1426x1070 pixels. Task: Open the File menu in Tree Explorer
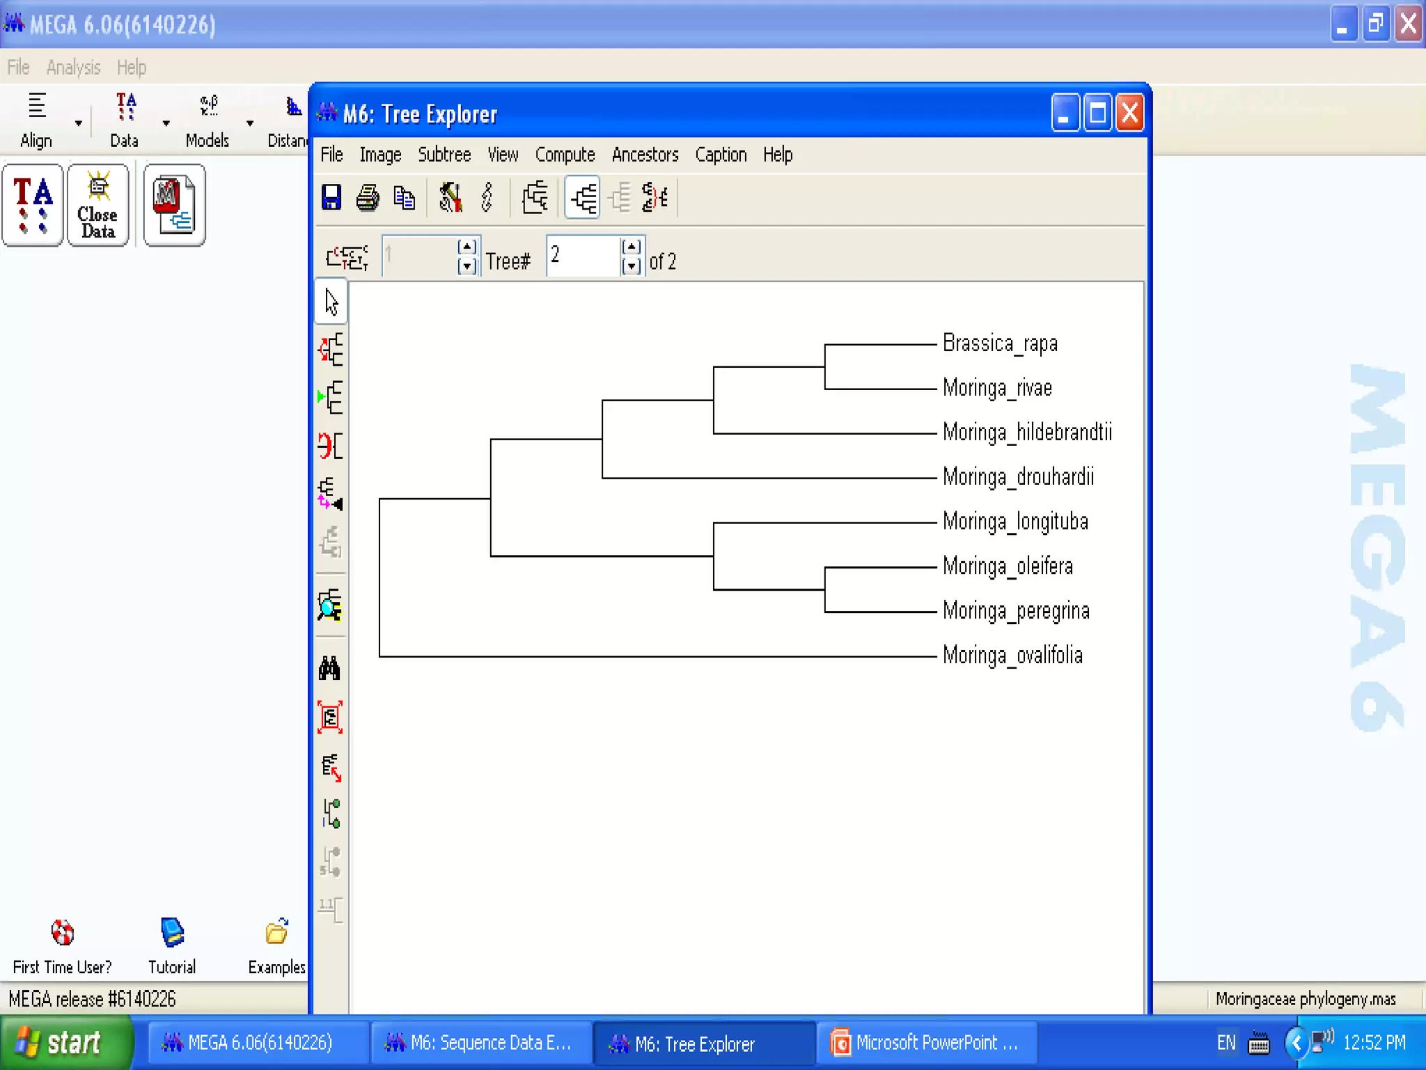coord(331,155)
